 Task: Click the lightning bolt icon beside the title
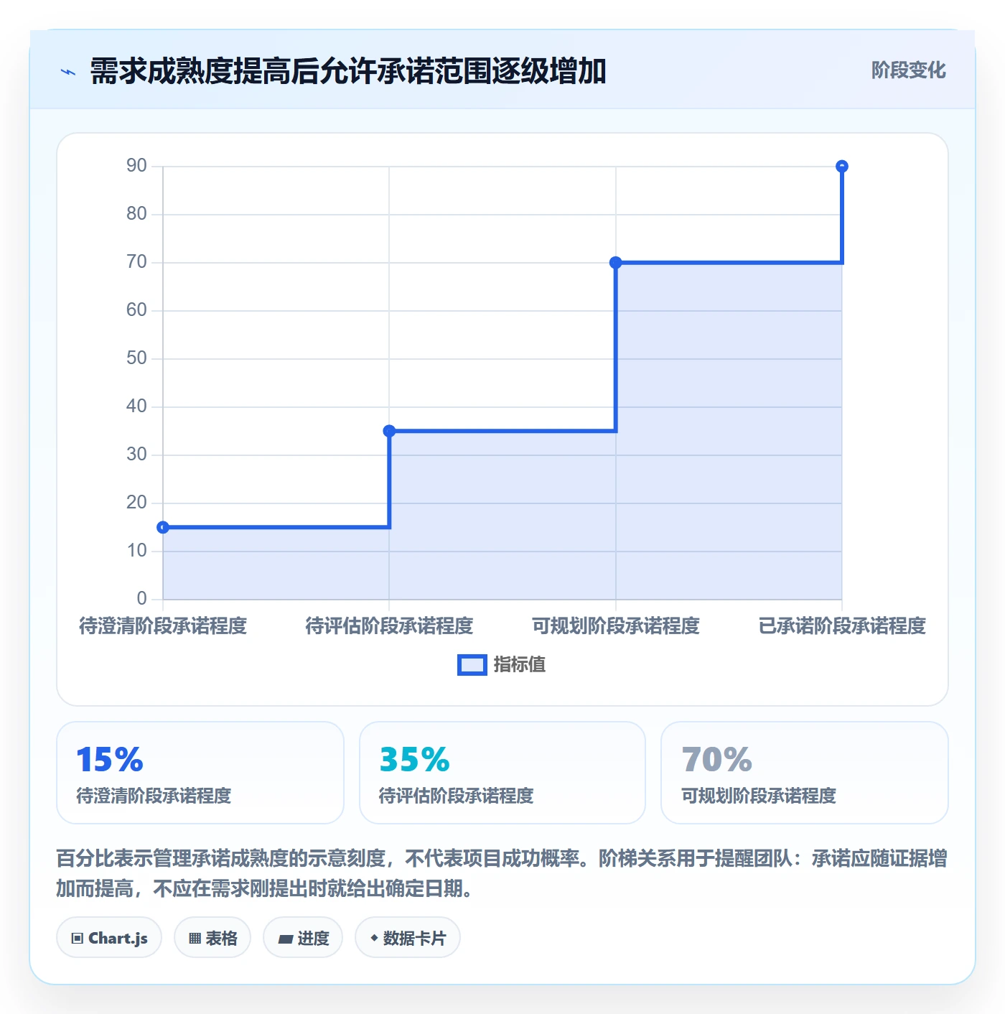tap(68, 72)
